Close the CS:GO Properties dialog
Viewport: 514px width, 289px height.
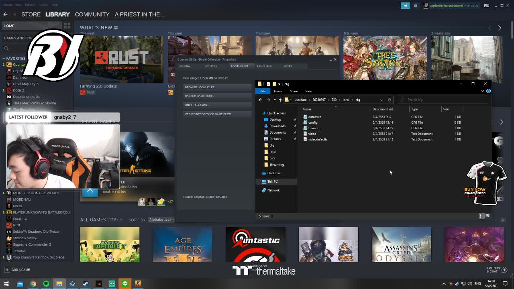[335, 59]
